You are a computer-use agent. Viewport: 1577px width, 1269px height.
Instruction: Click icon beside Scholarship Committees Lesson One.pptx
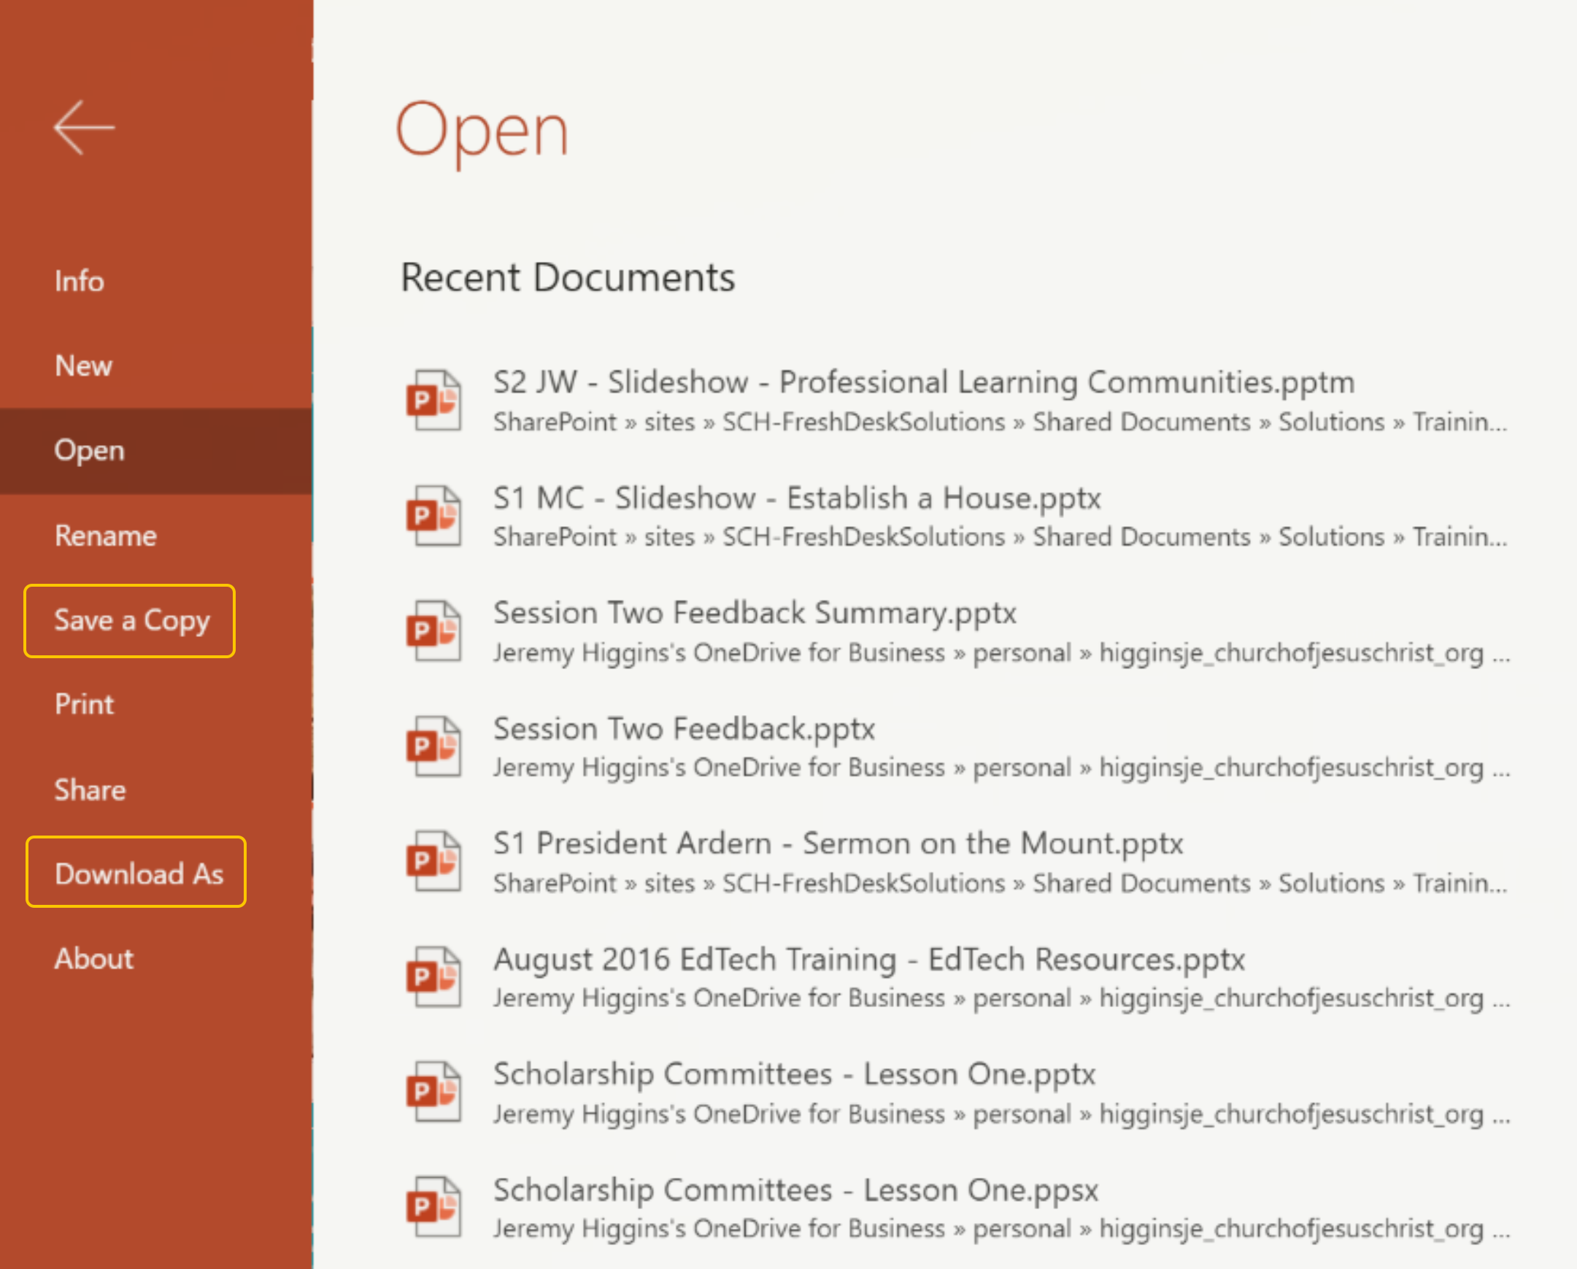[434, 1092]
